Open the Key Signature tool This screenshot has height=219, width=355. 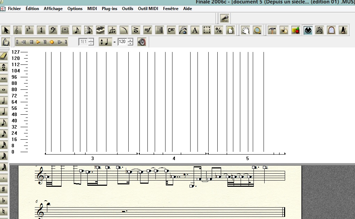click(30, 30)
